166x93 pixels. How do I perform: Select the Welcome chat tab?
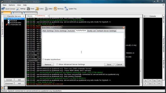[x=30, y=16]
